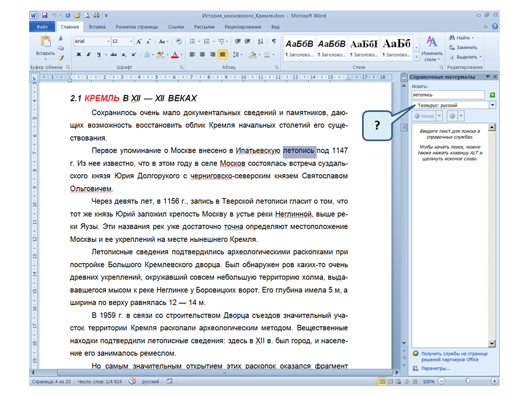This screenshot has height=397, width=529.
Task: Toggle the paragraph marks display (¶)
Action: pyautogui.click(x=274, y=41)
